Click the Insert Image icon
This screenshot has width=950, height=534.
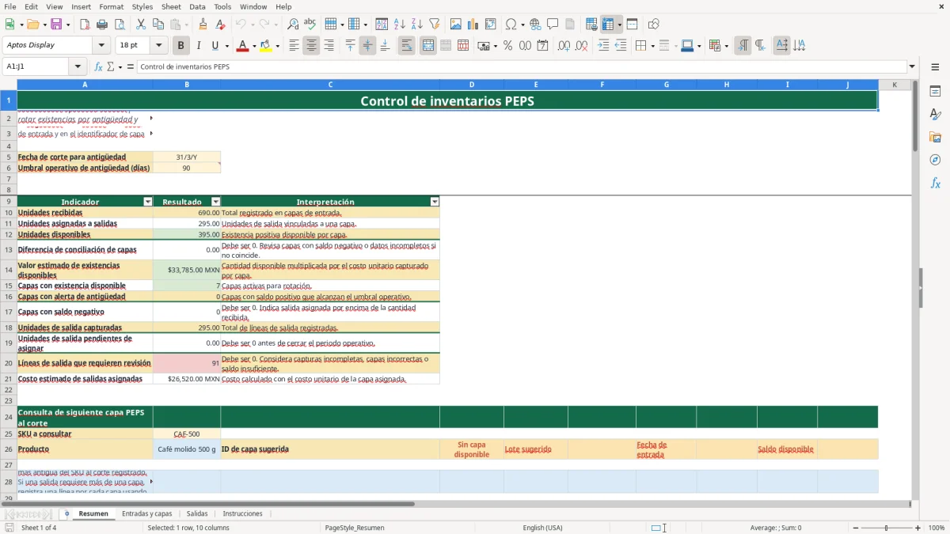click(x=456, y=25)
